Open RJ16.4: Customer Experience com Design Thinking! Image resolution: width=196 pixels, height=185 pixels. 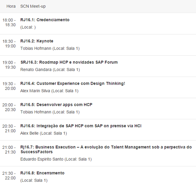point(73,84)
